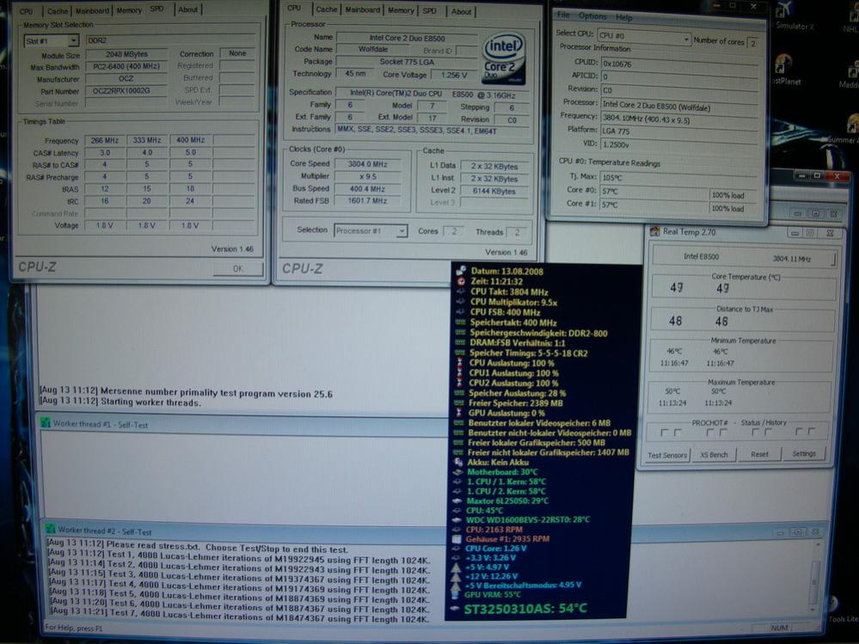Click the Part Number OCZ2RPX10002G field
Screen dimensions: 859x644
pos(126,91)
